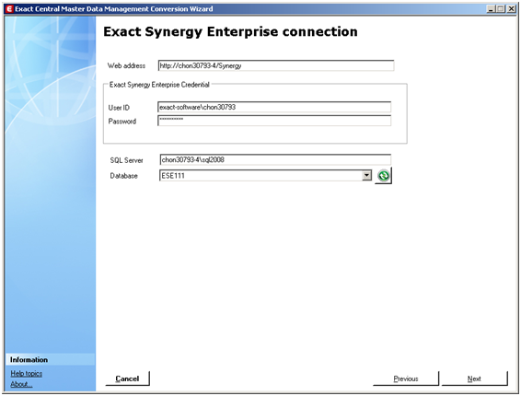Open the About... link
Screen dimensions: 521x396
click(21, 384)
